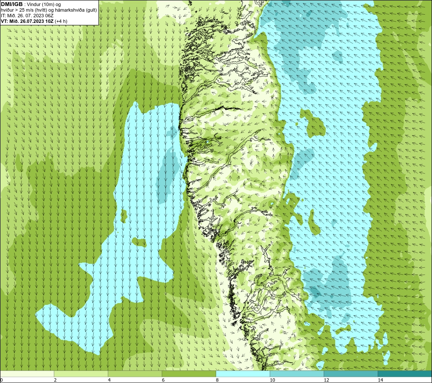
Task: Select the 2–4 m/s light green legend swatch
Action: [81, 374]
